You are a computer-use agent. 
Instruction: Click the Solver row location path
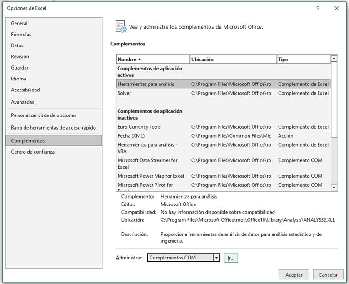tap(231, 93)
